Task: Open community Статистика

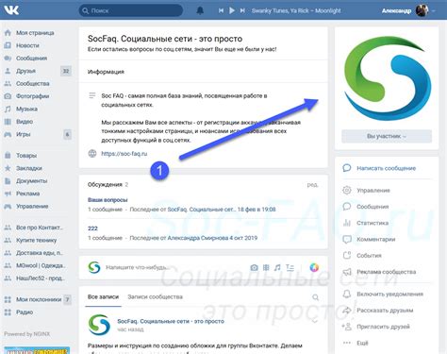Action: [372, 223]
